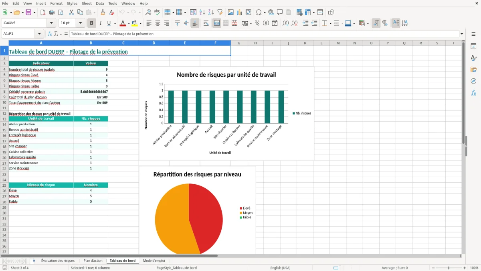Toggle Bold formatting
The height and width of the screenshot is (271, 481).
coord(91,23)
